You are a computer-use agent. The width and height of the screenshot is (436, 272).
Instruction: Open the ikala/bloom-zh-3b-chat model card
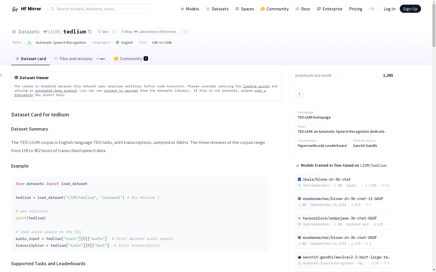pyautogui.click(x=344, y=182)
